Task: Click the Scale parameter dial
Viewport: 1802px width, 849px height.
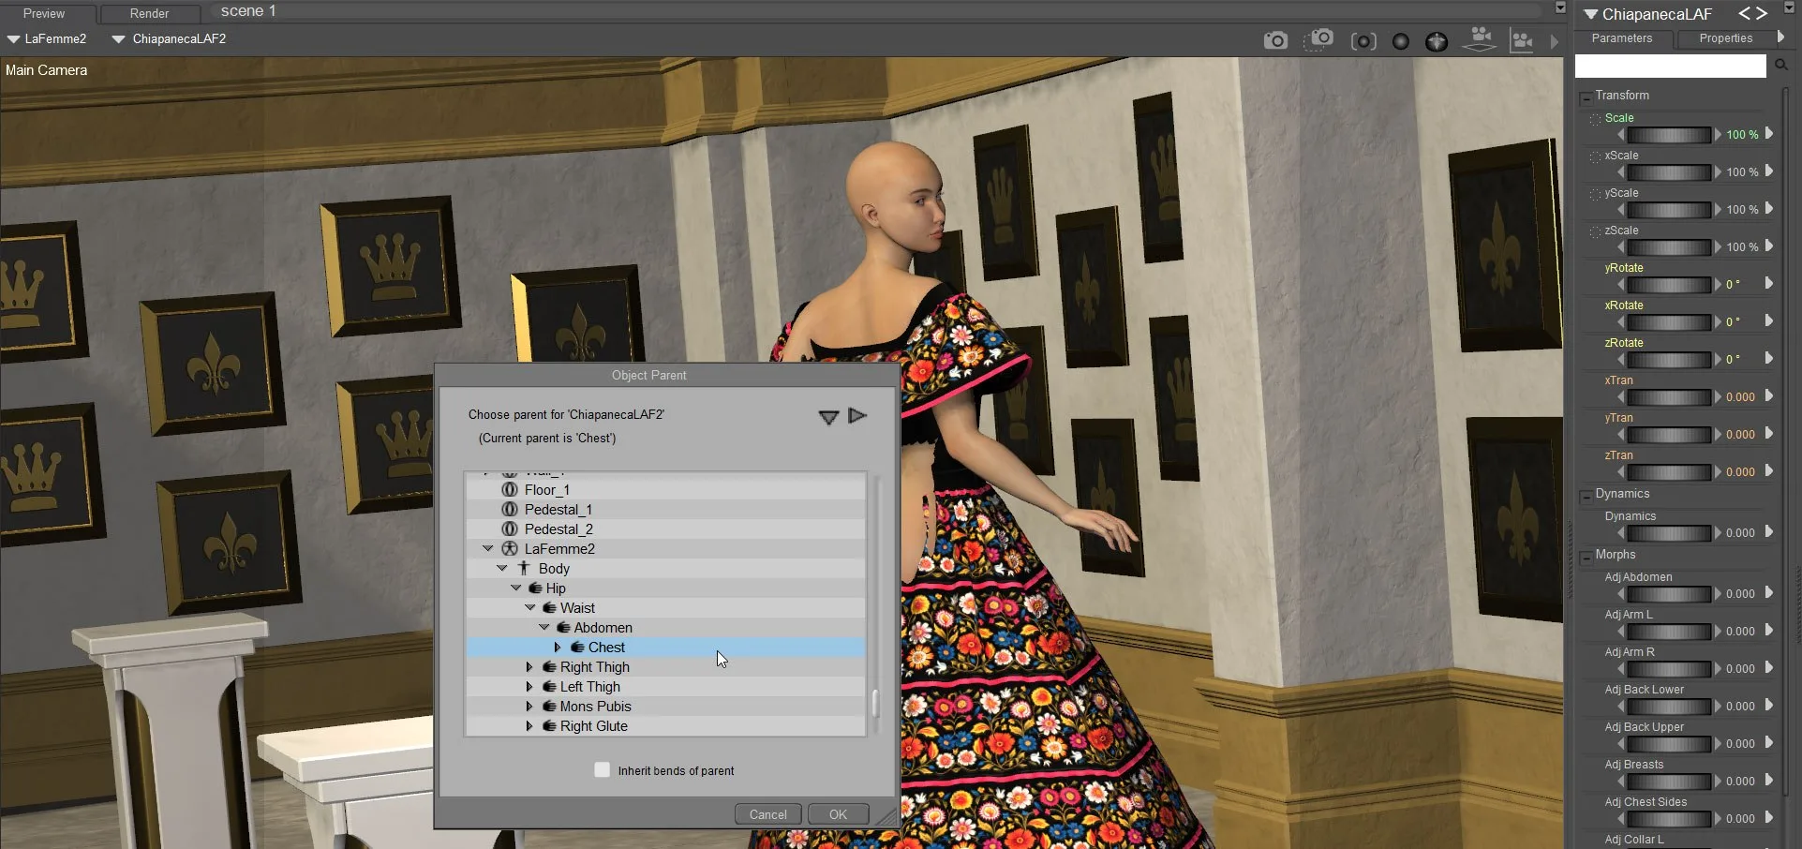Action: [1668, 135]
